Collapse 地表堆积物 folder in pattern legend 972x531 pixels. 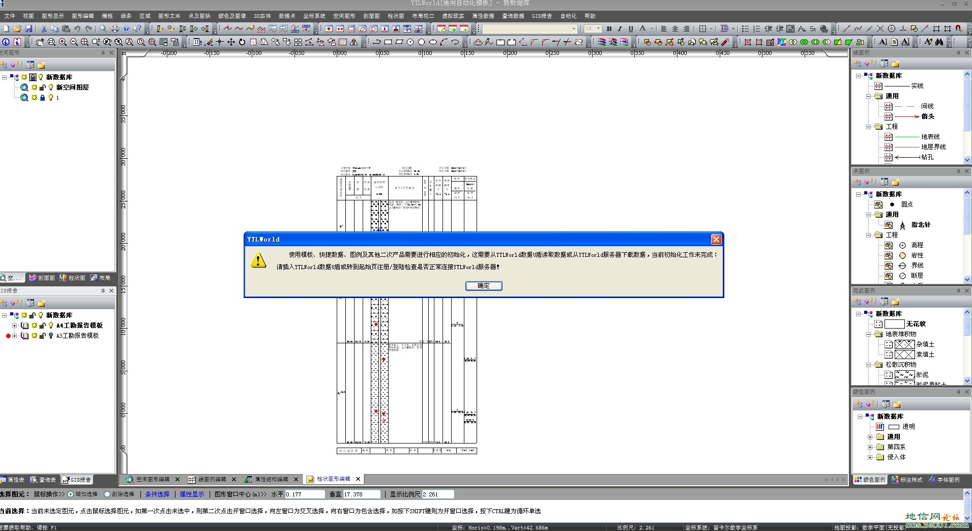869,334
